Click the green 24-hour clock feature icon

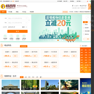click(11, 36)
